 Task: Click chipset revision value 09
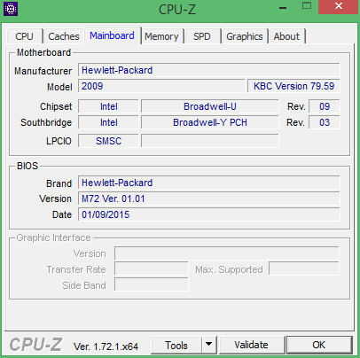pyautogui.click(x=325, y=106)
